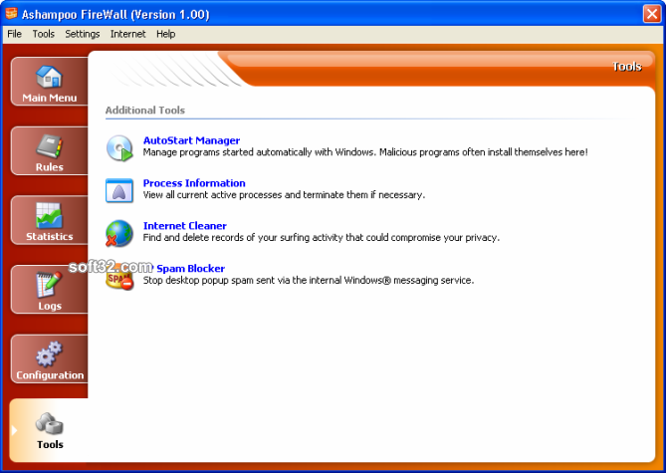
Task: Click the Ashampoo FireWall title bar icon
Action: click(x=12, y=14)
